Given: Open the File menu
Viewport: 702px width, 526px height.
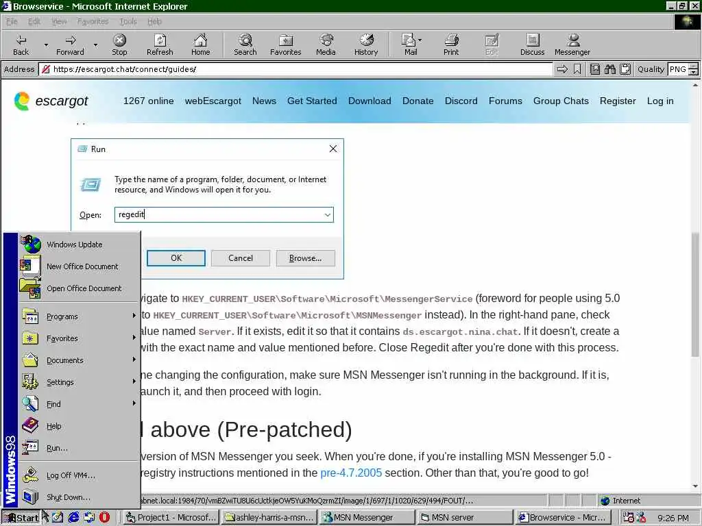Looking at the screenshot, I should point(12,21).
